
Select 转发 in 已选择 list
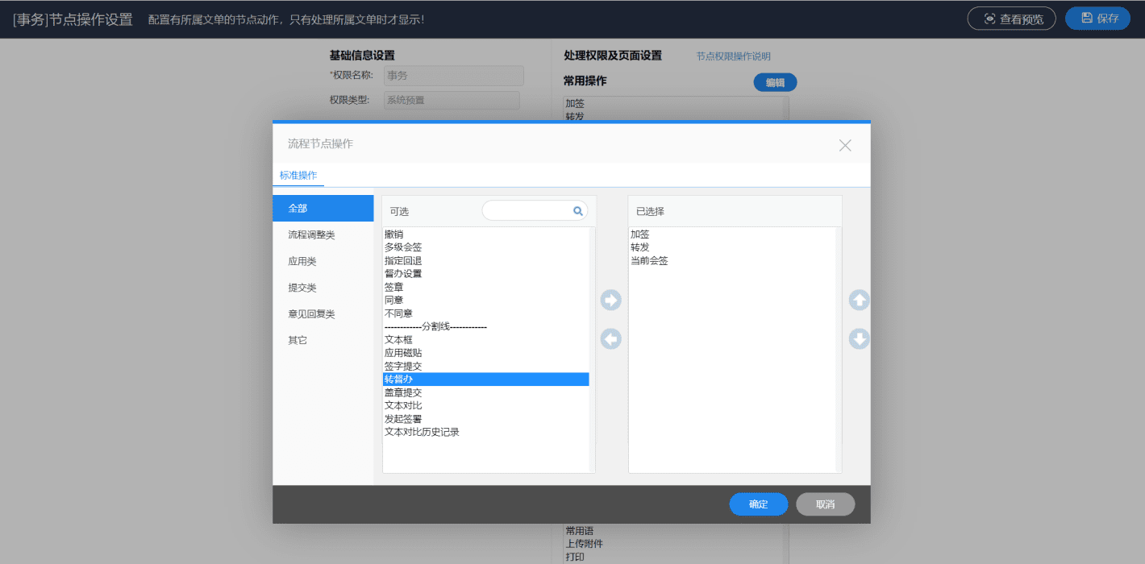732,247
